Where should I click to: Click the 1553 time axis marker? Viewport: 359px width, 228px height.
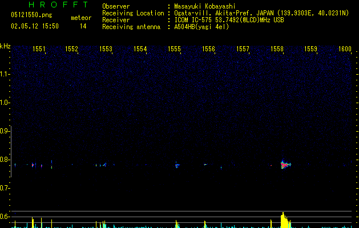coord(106,49)
